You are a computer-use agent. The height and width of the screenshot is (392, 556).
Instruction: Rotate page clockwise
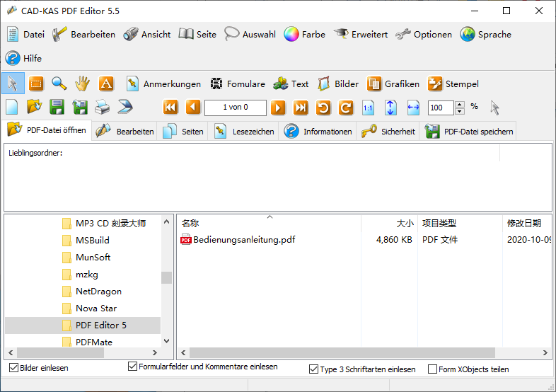click(346, 108)
